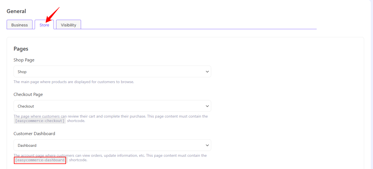Click the Customer Dashboard field label
This screenshot has width=373, height=169.
pos(34,134)
